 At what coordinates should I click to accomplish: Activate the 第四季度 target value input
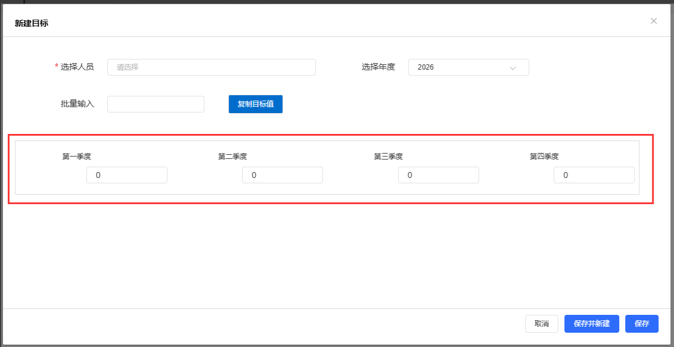click(x=594, y=175)
